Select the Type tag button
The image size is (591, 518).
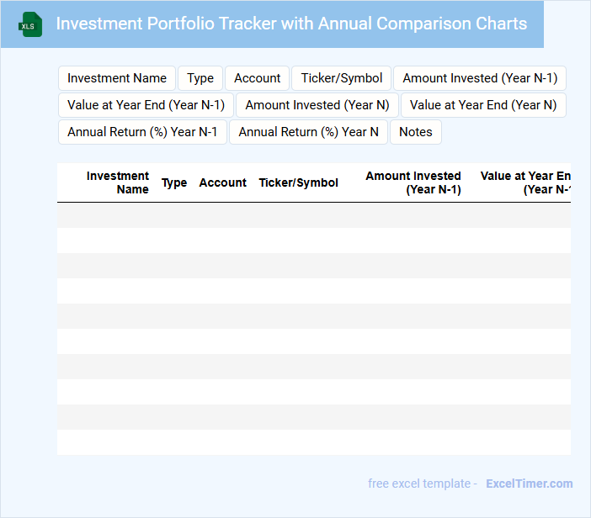click(x=200, y=78)
